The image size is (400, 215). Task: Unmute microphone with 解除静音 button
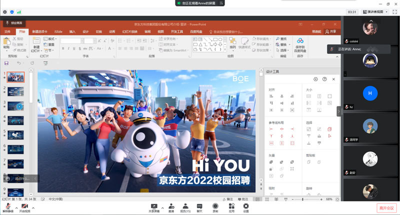8,207
